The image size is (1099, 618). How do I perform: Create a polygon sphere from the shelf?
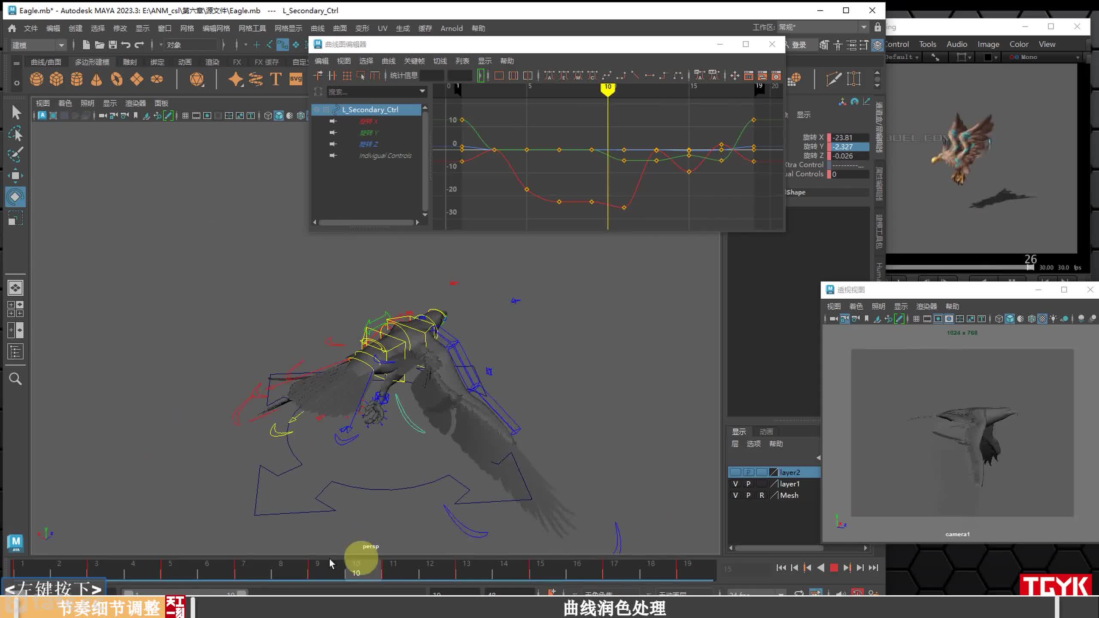(x=36, y=79)
